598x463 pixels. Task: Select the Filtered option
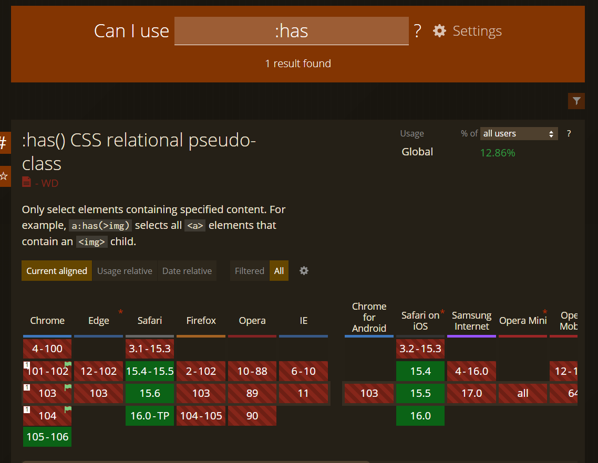250,271
